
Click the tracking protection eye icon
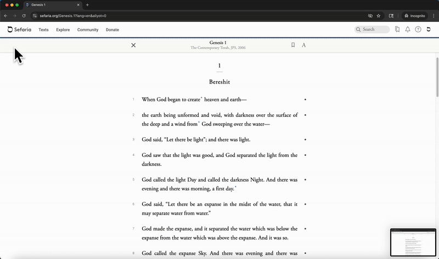[x=370, y=16]
